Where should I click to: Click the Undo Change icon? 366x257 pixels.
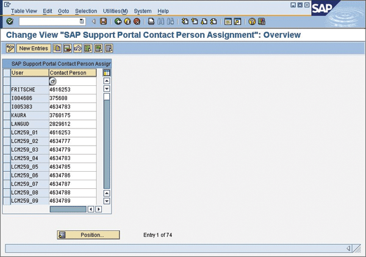click(x=77, y=49)
